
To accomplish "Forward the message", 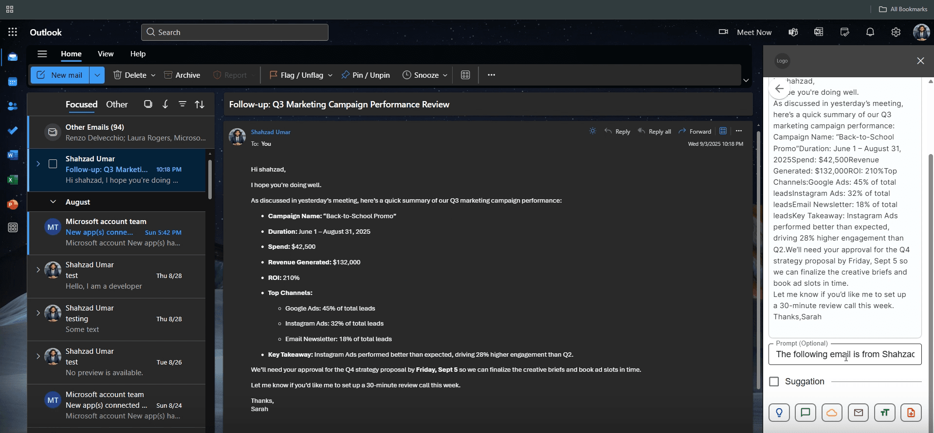I will [695, 131].
